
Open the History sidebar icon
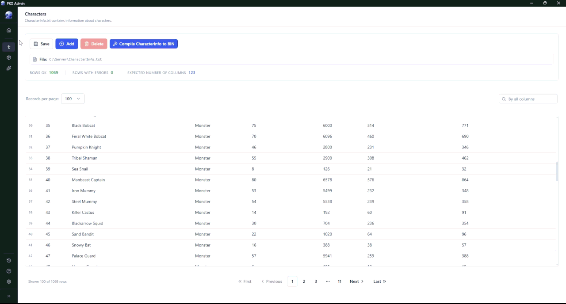[9, 260]
